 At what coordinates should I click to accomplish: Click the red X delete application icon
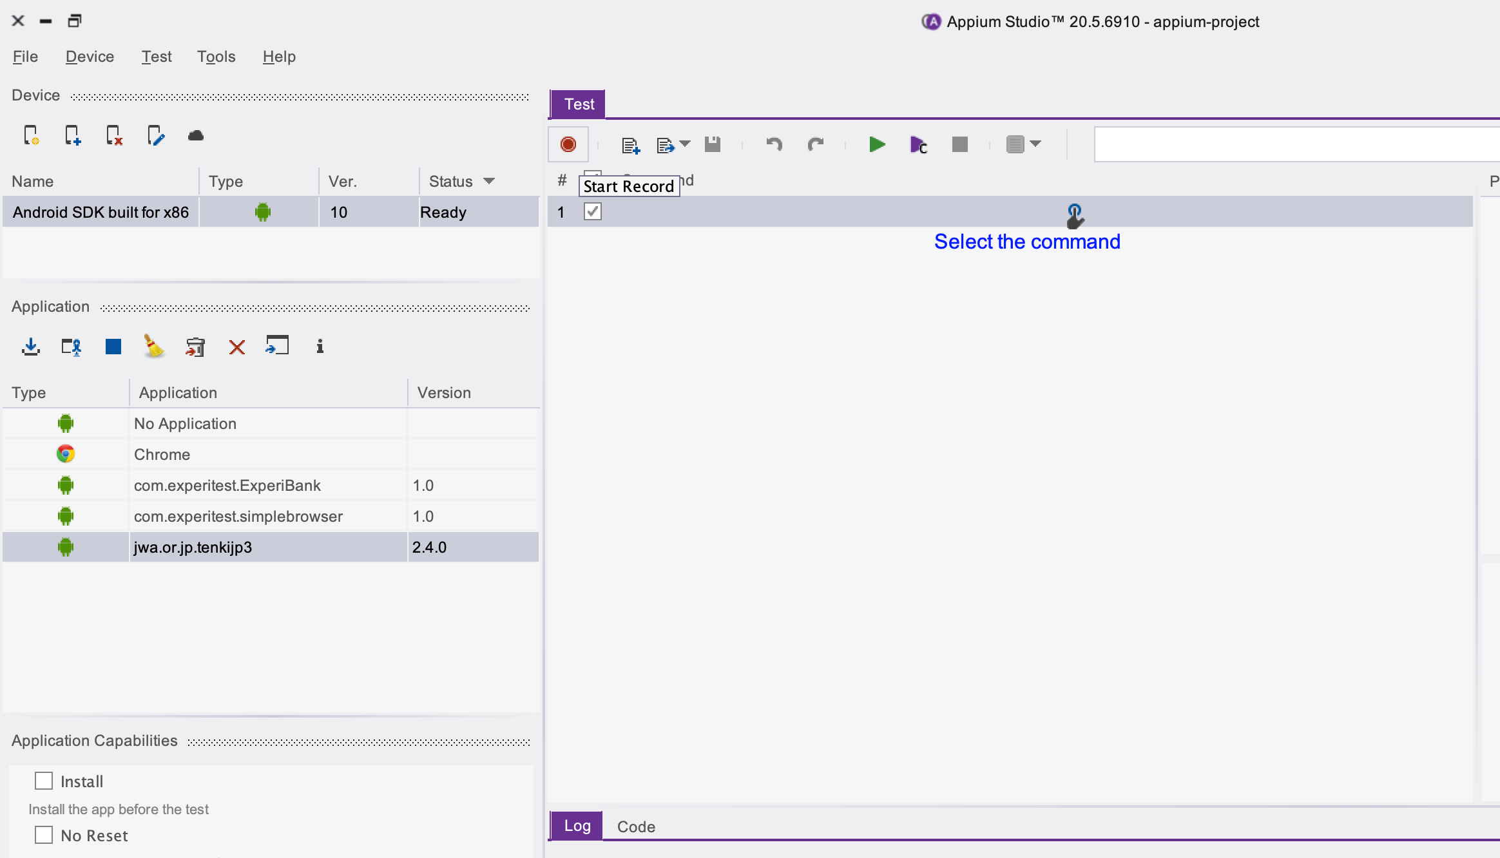237,347
